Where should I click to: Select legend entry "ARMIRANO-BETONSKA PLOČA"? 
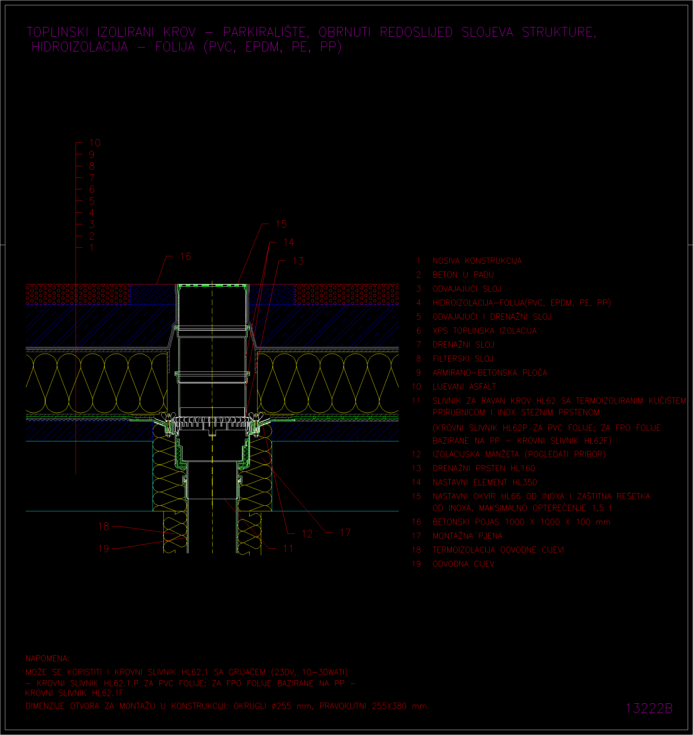[490, 373]
